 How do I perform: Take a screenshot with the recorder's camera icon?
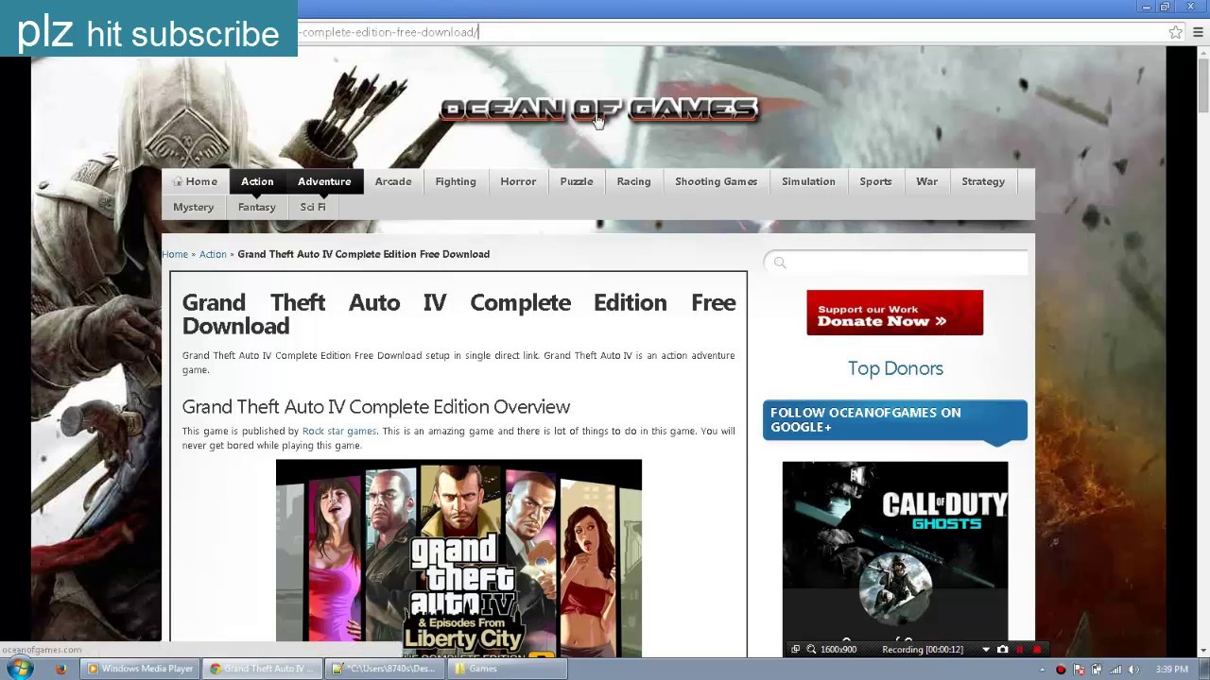(x=1002, y=650)
